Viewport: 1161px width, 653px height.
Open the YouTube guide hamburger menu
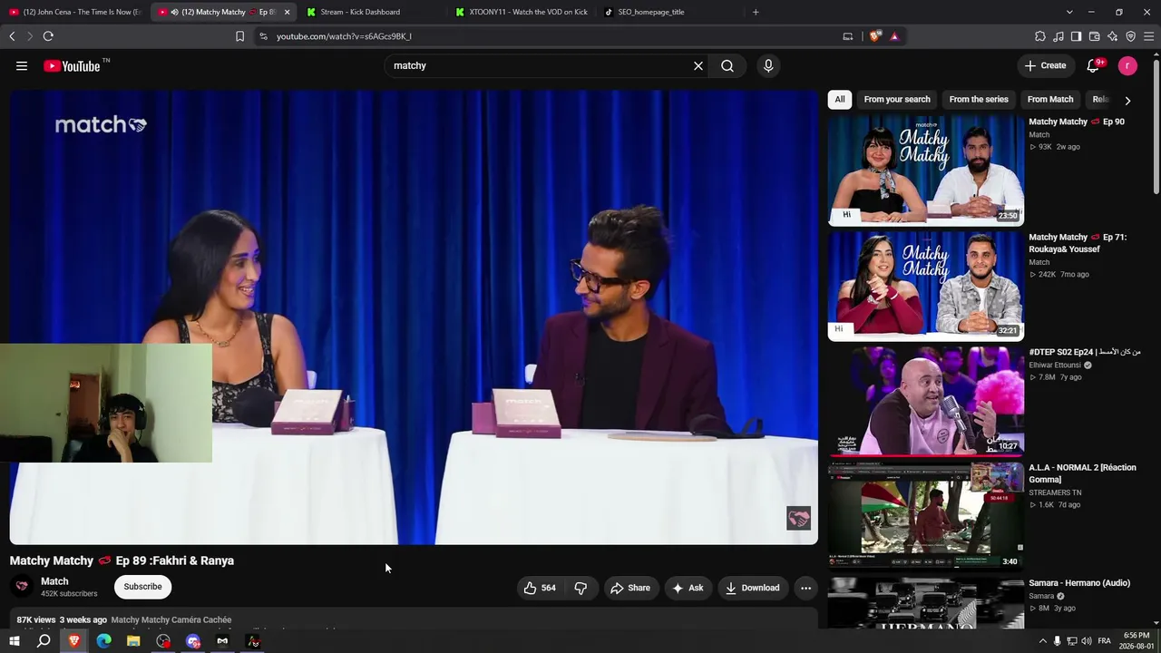[22, 65]
